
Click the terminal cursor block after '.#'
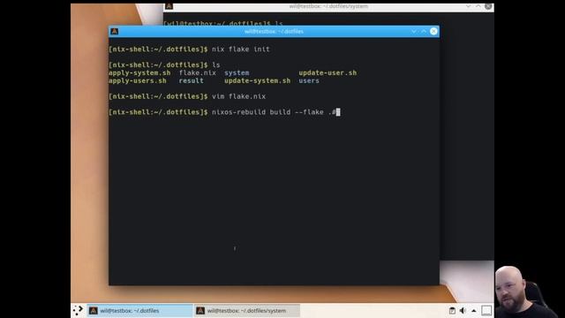click(x=338, y=112)
